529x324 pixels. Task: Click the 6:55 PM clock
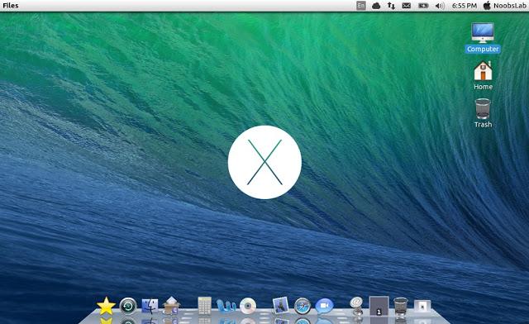465,6
